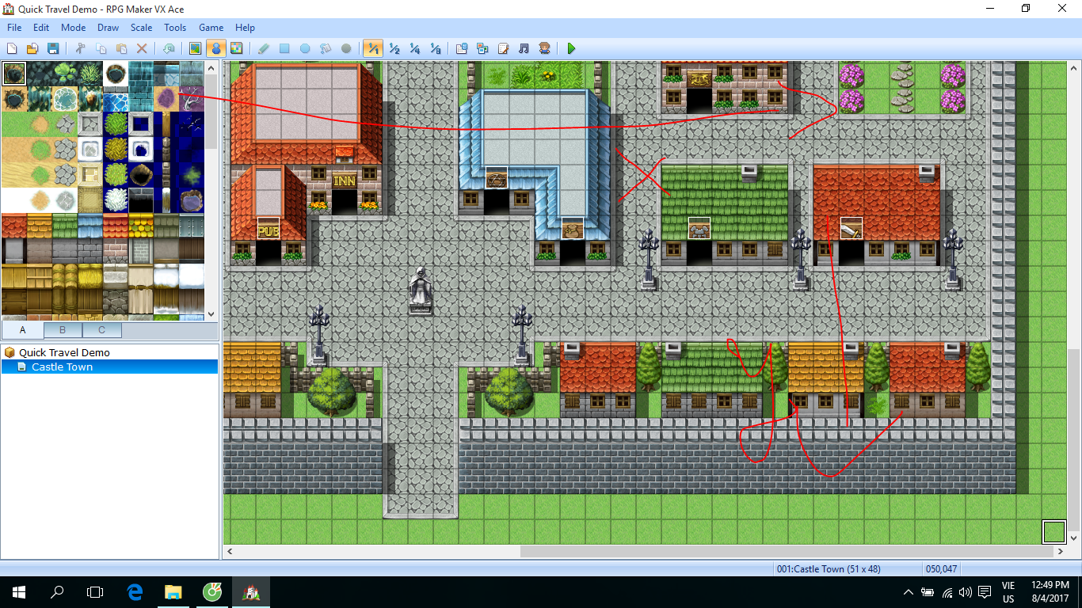The width and height of the screenshot is (1082, 608).
Task: Open the Draw menu
Action: pyautogui.click(x=108, y=28)
